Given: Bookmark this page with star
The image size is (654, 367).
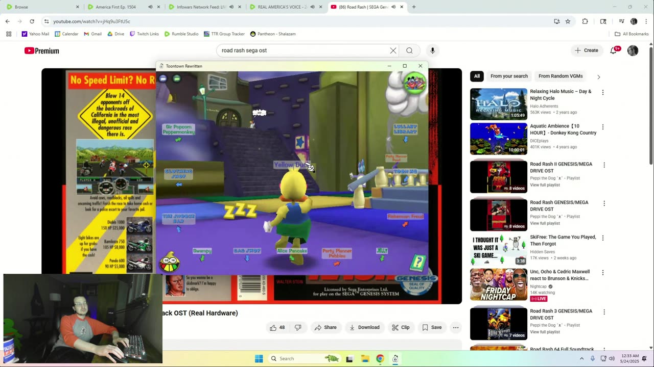Looking at the screenshot, I should 568,21.
